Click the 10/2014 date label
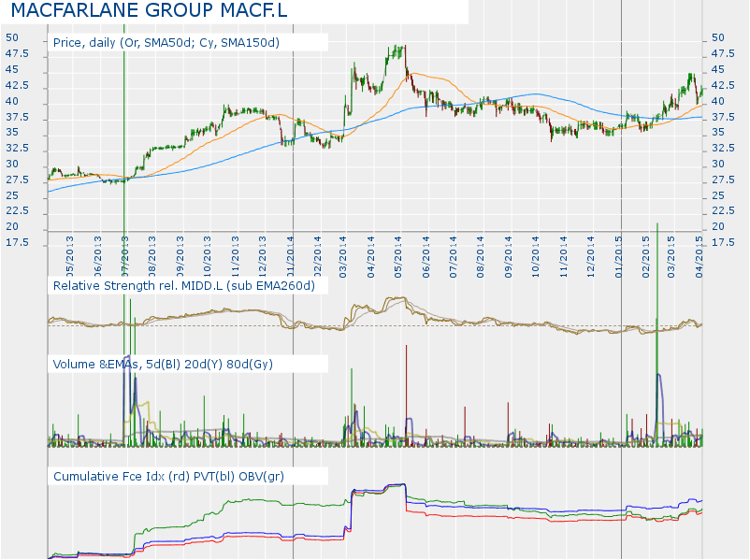Image resolution: width=750 pixels, height=560 pixels. click(535, 257)
